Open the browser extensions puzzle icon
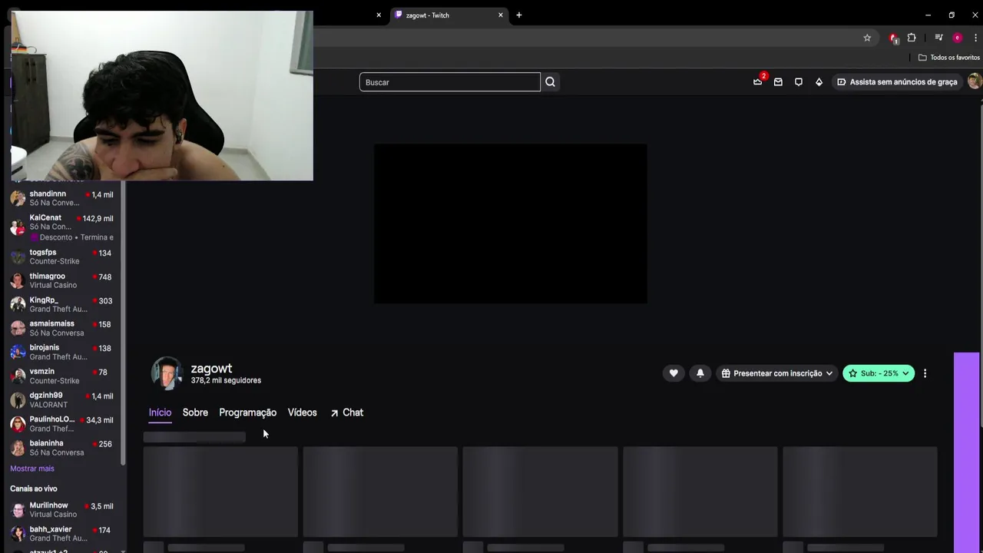Image resolution: width=983 pixels, height=553 pixels. (x=912, y=38)
